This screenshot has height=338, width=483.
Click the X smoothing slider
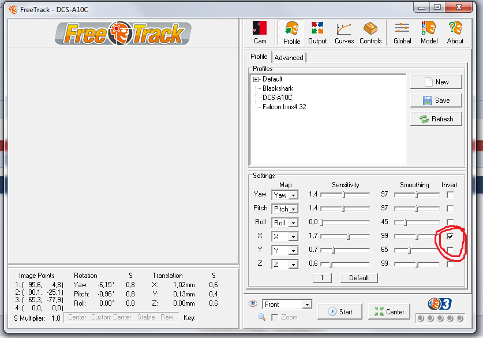(417, 236)
